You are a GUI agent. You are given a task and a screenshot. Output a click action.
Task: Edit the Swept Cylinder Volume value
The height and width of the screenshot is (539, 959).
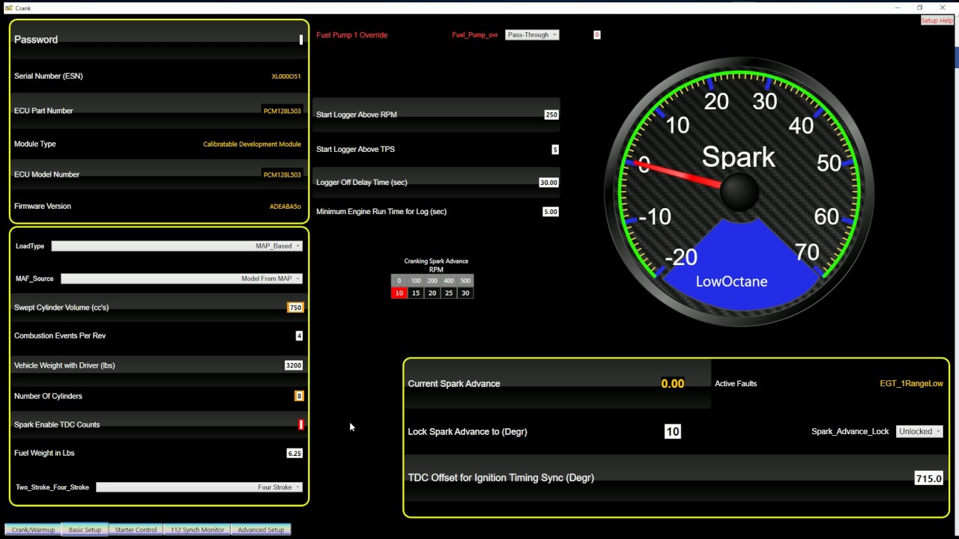pyautogui.click(x=295, y=308)
